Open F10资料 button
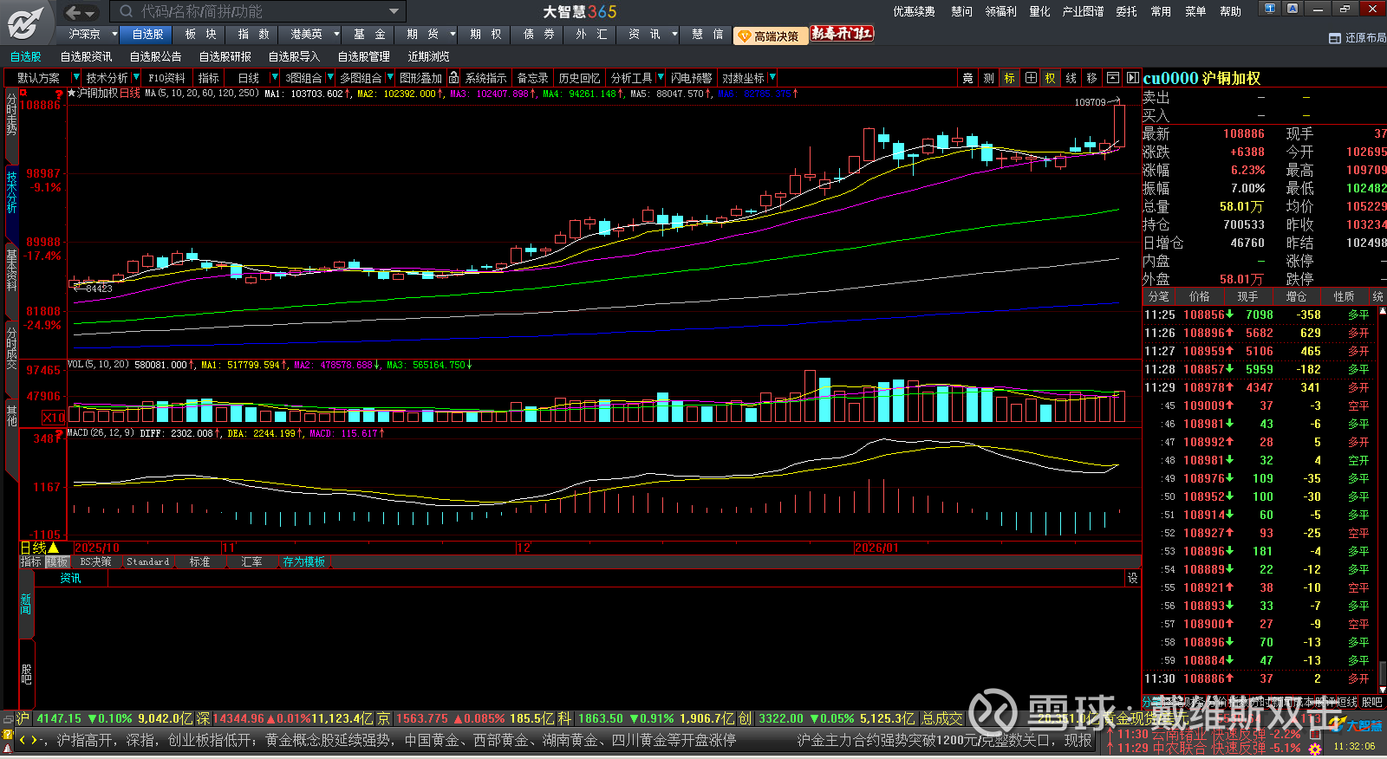The image size is (1387, 759). tap(167, 78)
